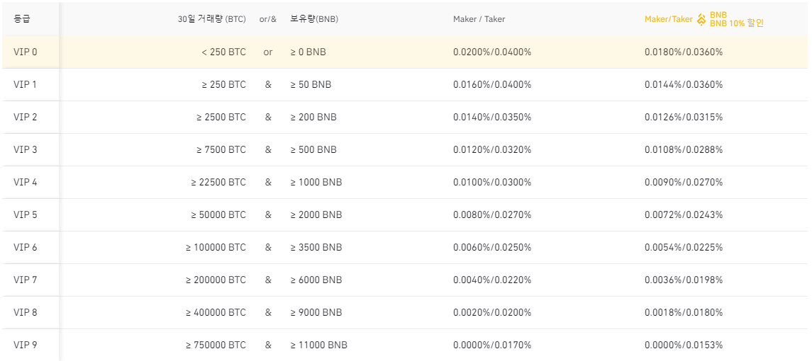The height and width of the screenshot is (361, 812).
Task: Click the 0.0000%/0.0153% discount cell
Action: 684,345
